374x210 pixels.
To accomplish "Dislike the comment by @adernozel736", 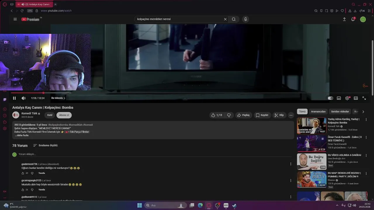I will click(32, 173).
